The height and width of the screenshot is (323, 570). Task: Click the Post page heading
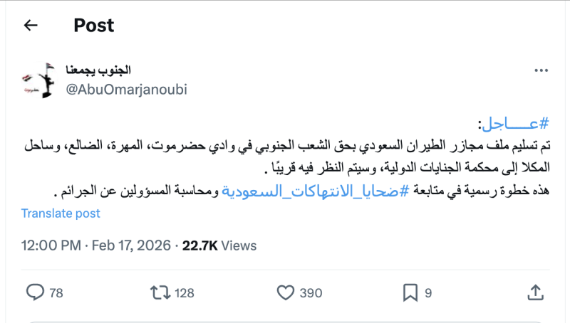point(93,26)
